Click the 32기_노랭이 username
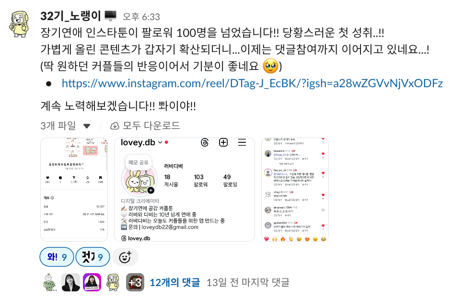This screenshot has height=300, width=464. click(71, 16)
